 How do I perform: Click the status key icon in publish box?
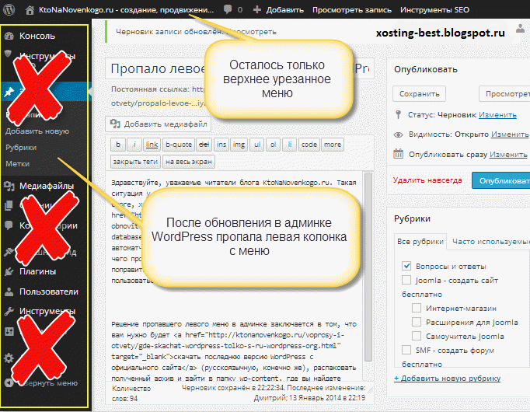tap(398, 114)
